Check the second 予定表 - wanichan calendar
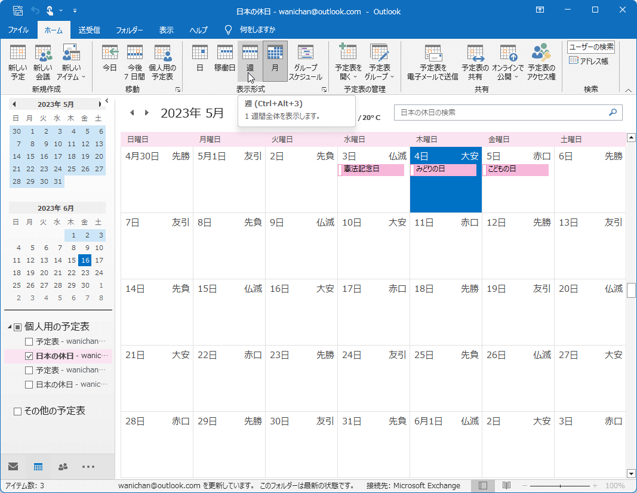The image size is (637, 493). click(29, 371)
